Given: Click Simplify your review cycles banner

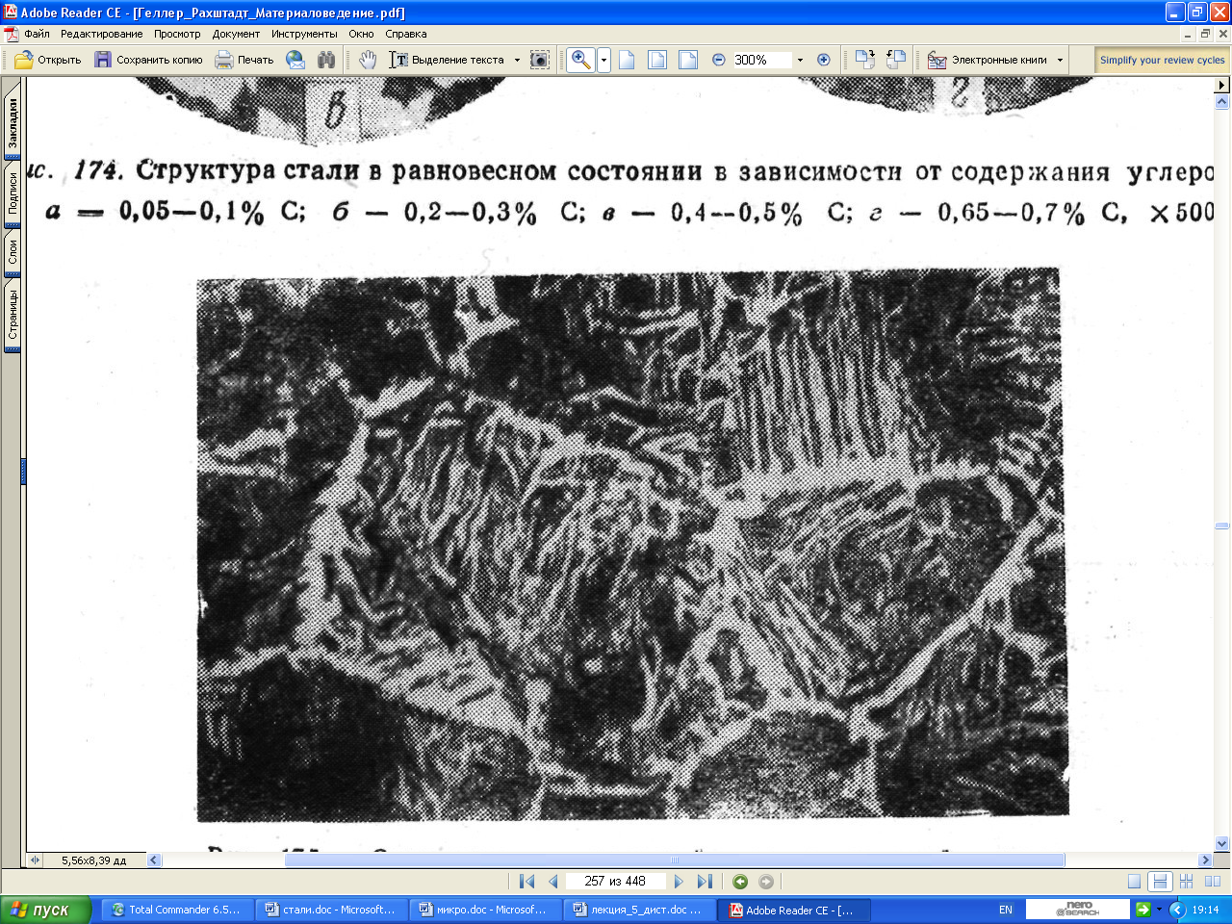Looking at the screenshot, I should pyautogui.click(x=1162, y=60).
